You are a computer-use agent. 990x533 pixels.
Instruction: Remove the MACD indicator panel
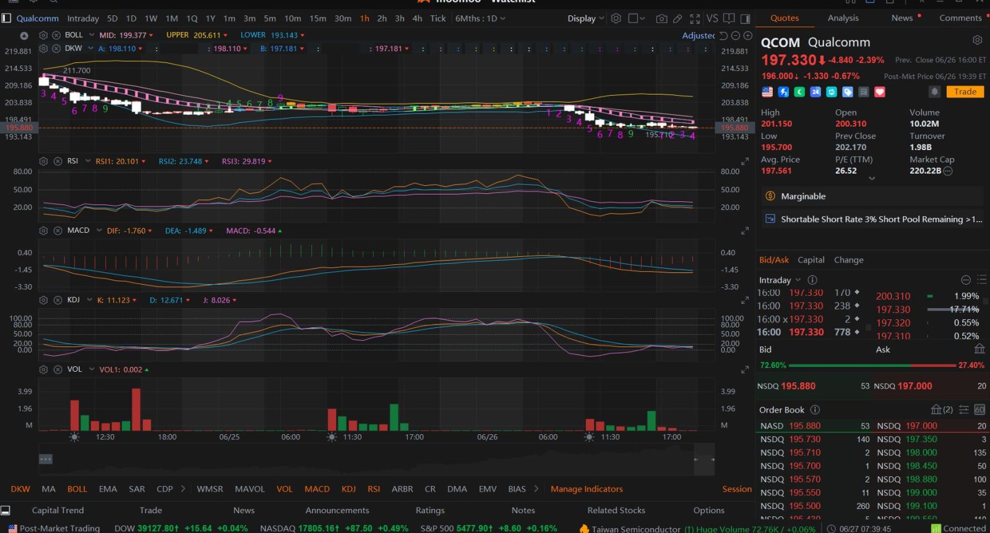(x=58, y=230)
